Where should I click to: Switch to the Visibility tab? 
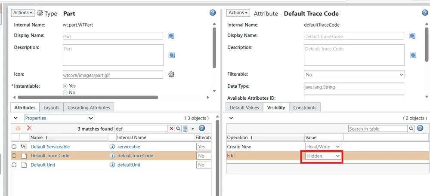[x=276, y=107]
